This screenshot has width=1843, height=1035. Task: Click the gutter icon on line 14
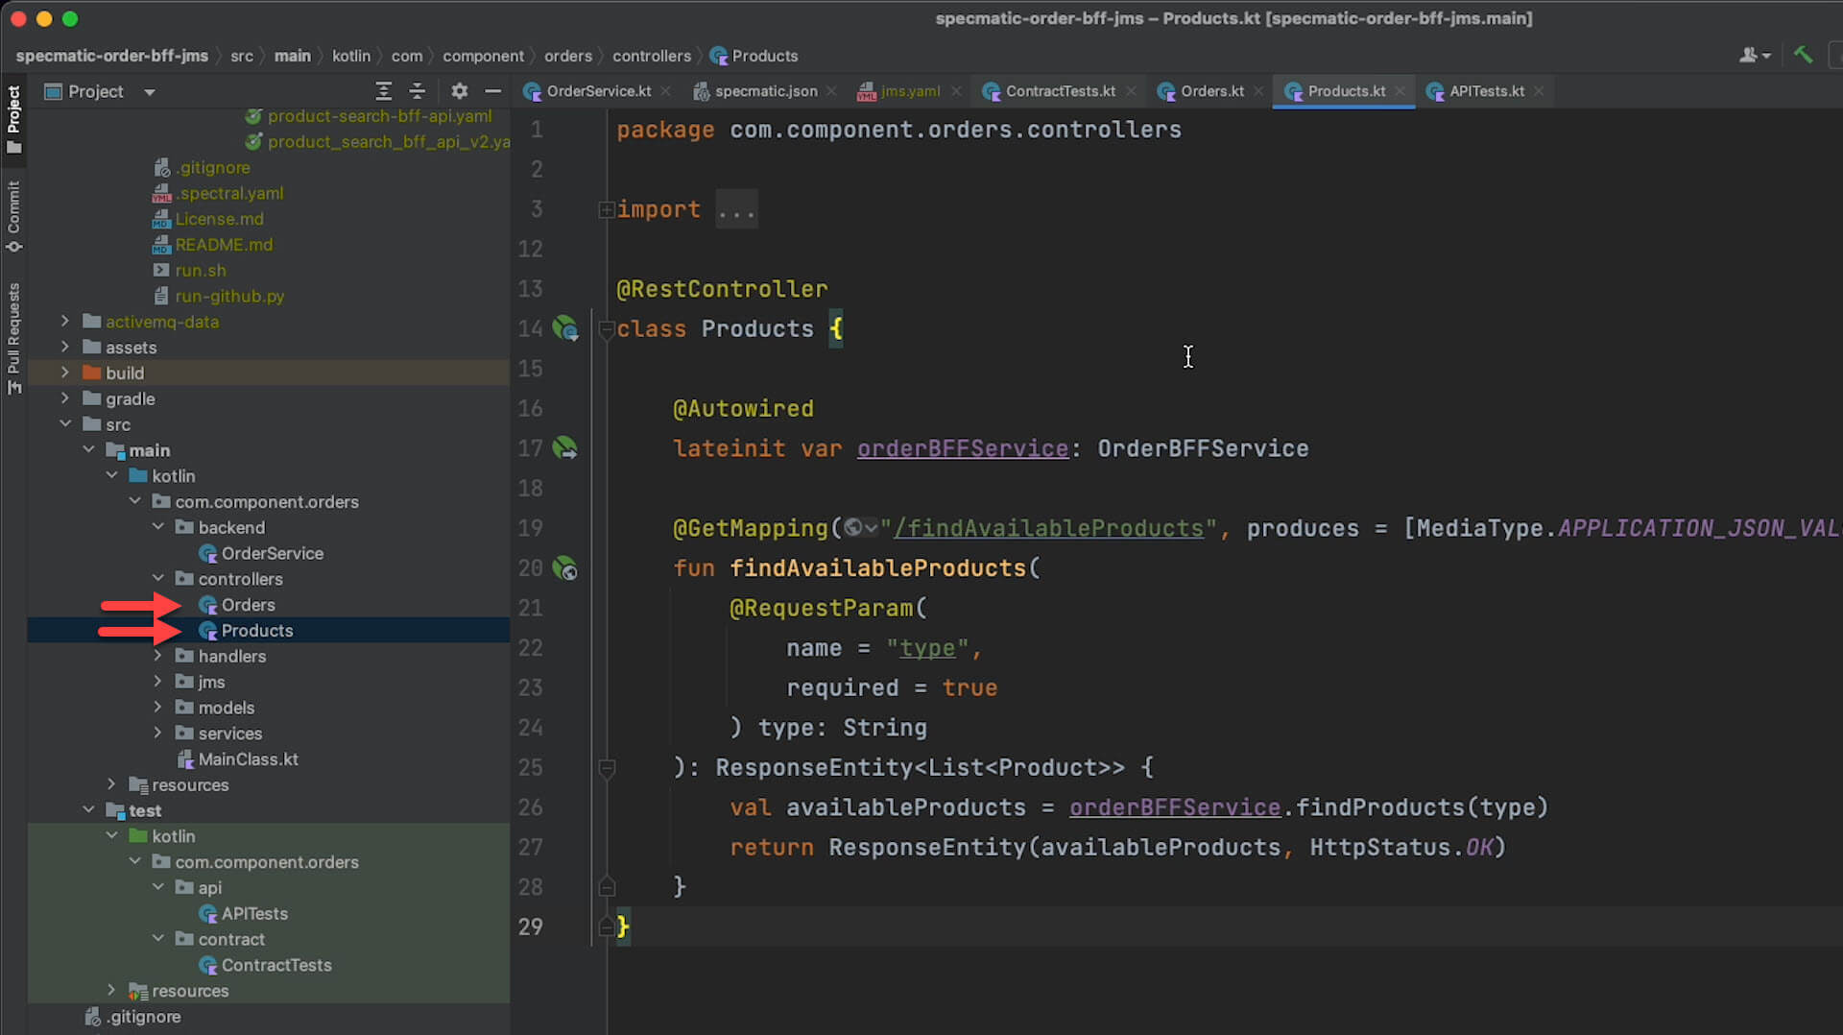coord(565,329)
